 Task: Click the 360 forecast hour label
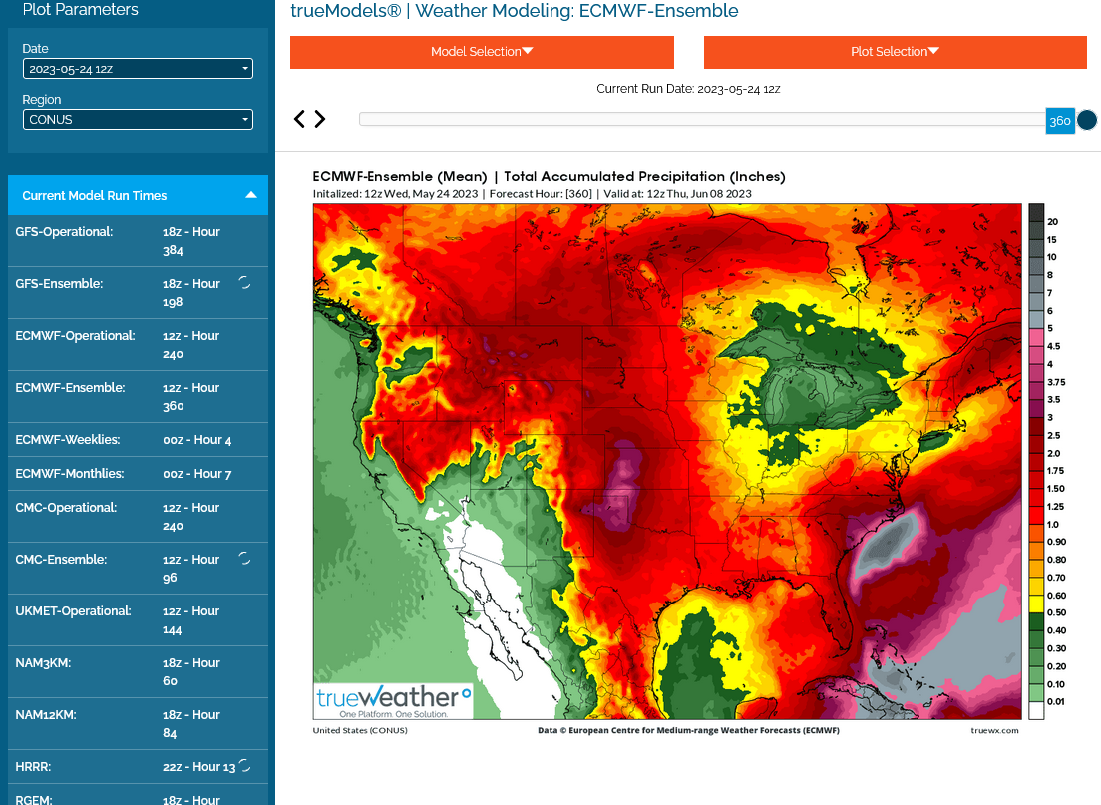coord(1059,121)
